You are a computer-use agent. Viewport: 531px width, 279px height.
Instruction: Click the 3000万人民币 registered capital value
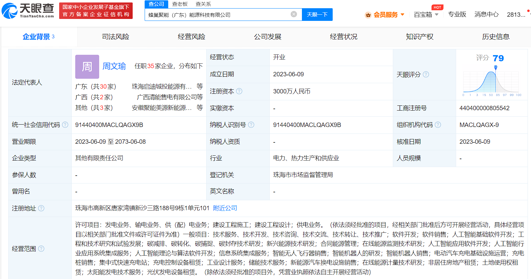pos(292,91)
